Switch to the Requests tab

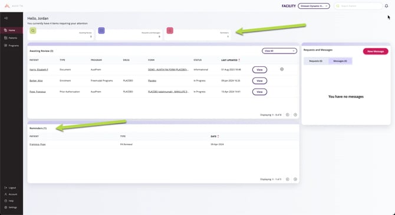tap(315, 61)
